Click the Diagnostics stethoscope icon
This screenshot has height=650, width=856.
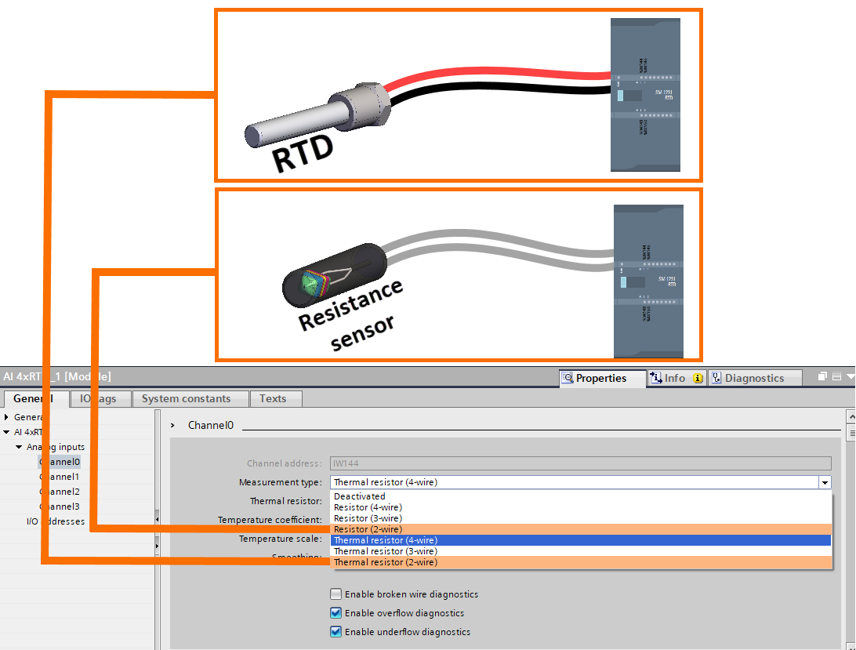pos(718,378)
